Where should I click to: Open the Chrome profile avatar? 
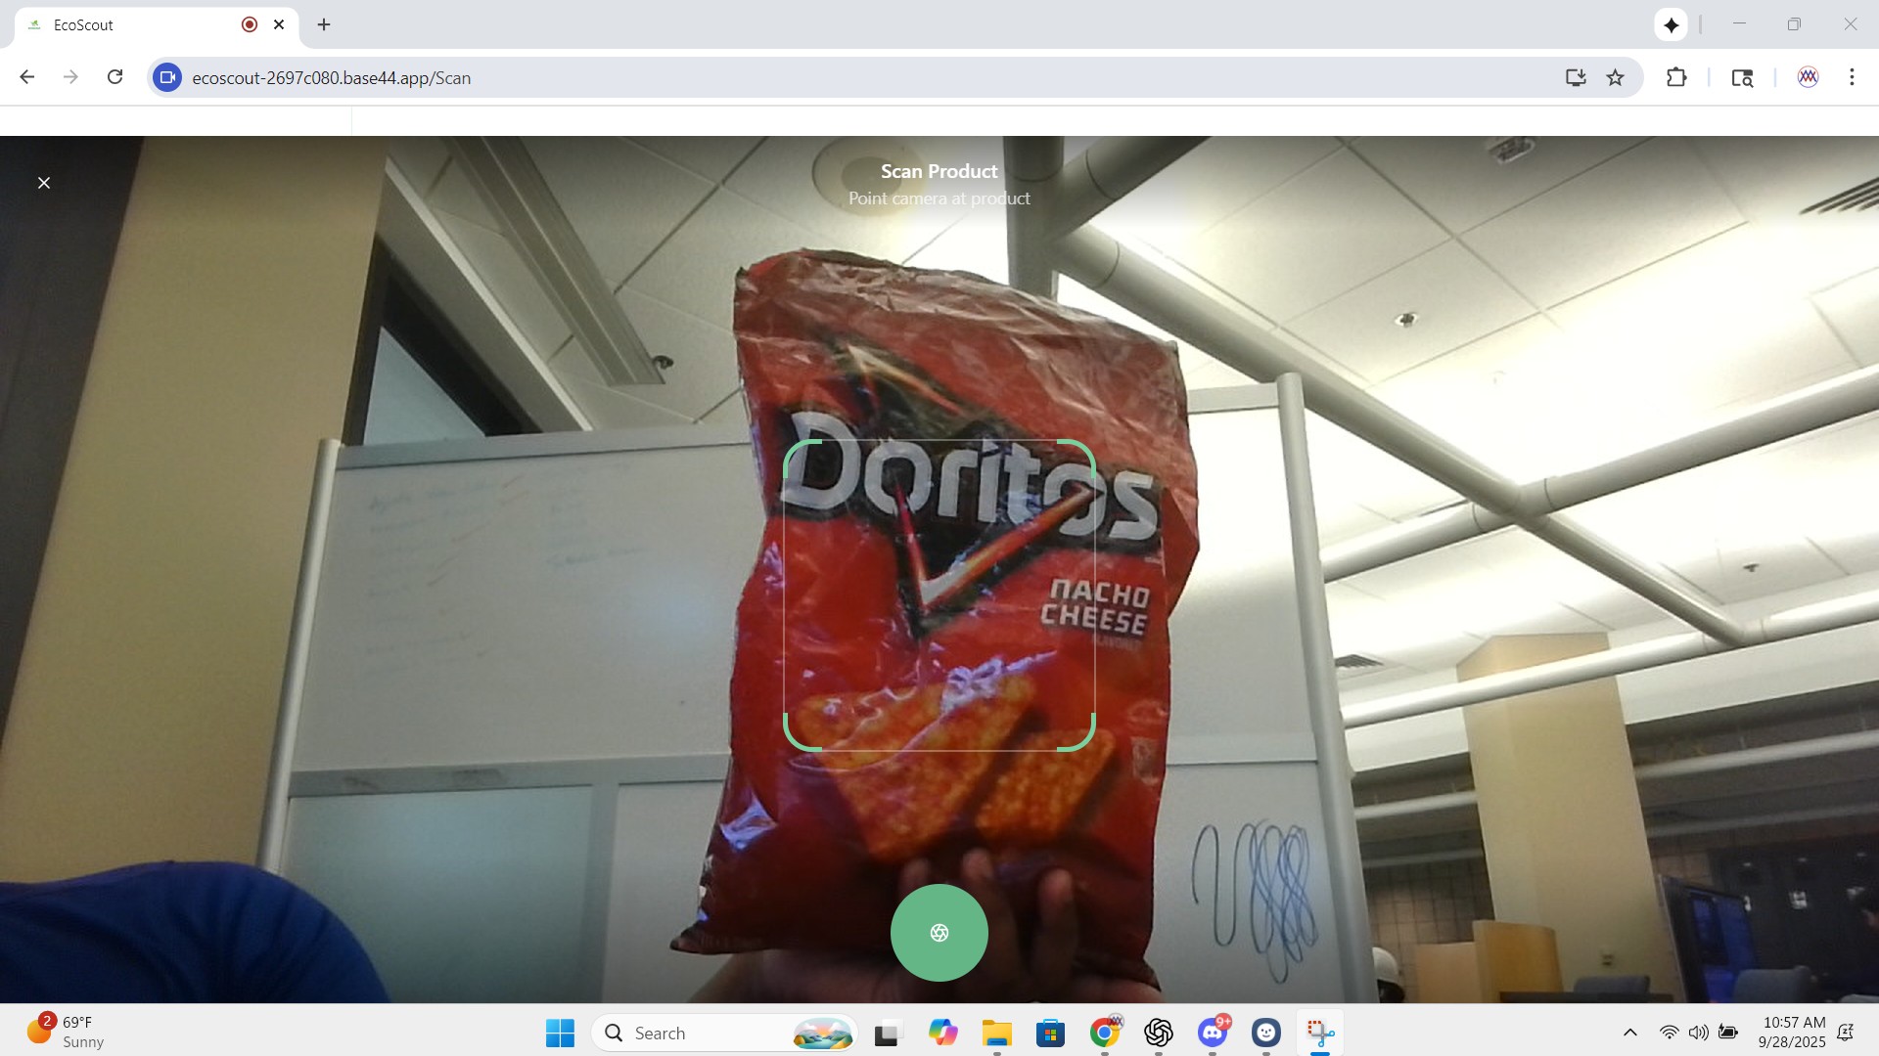[1808, 77]
